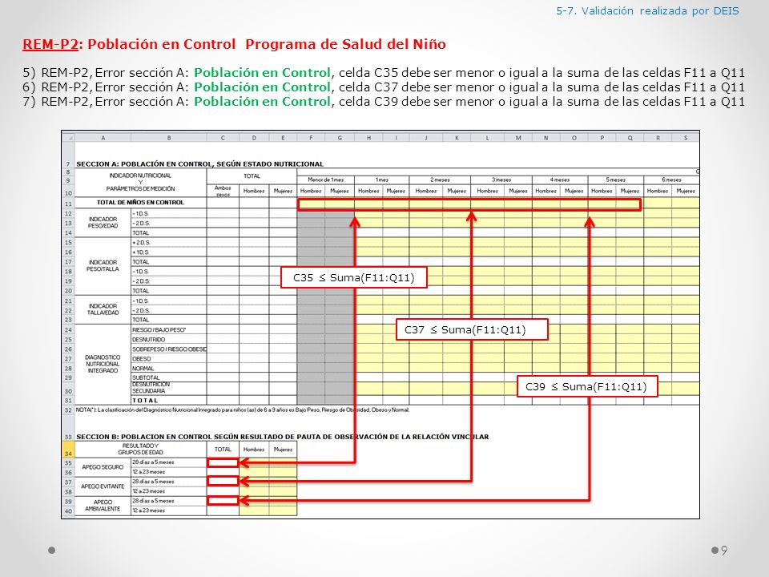
Task: Click the +1 D.S. label in row 16
Action: click(140, 252)
